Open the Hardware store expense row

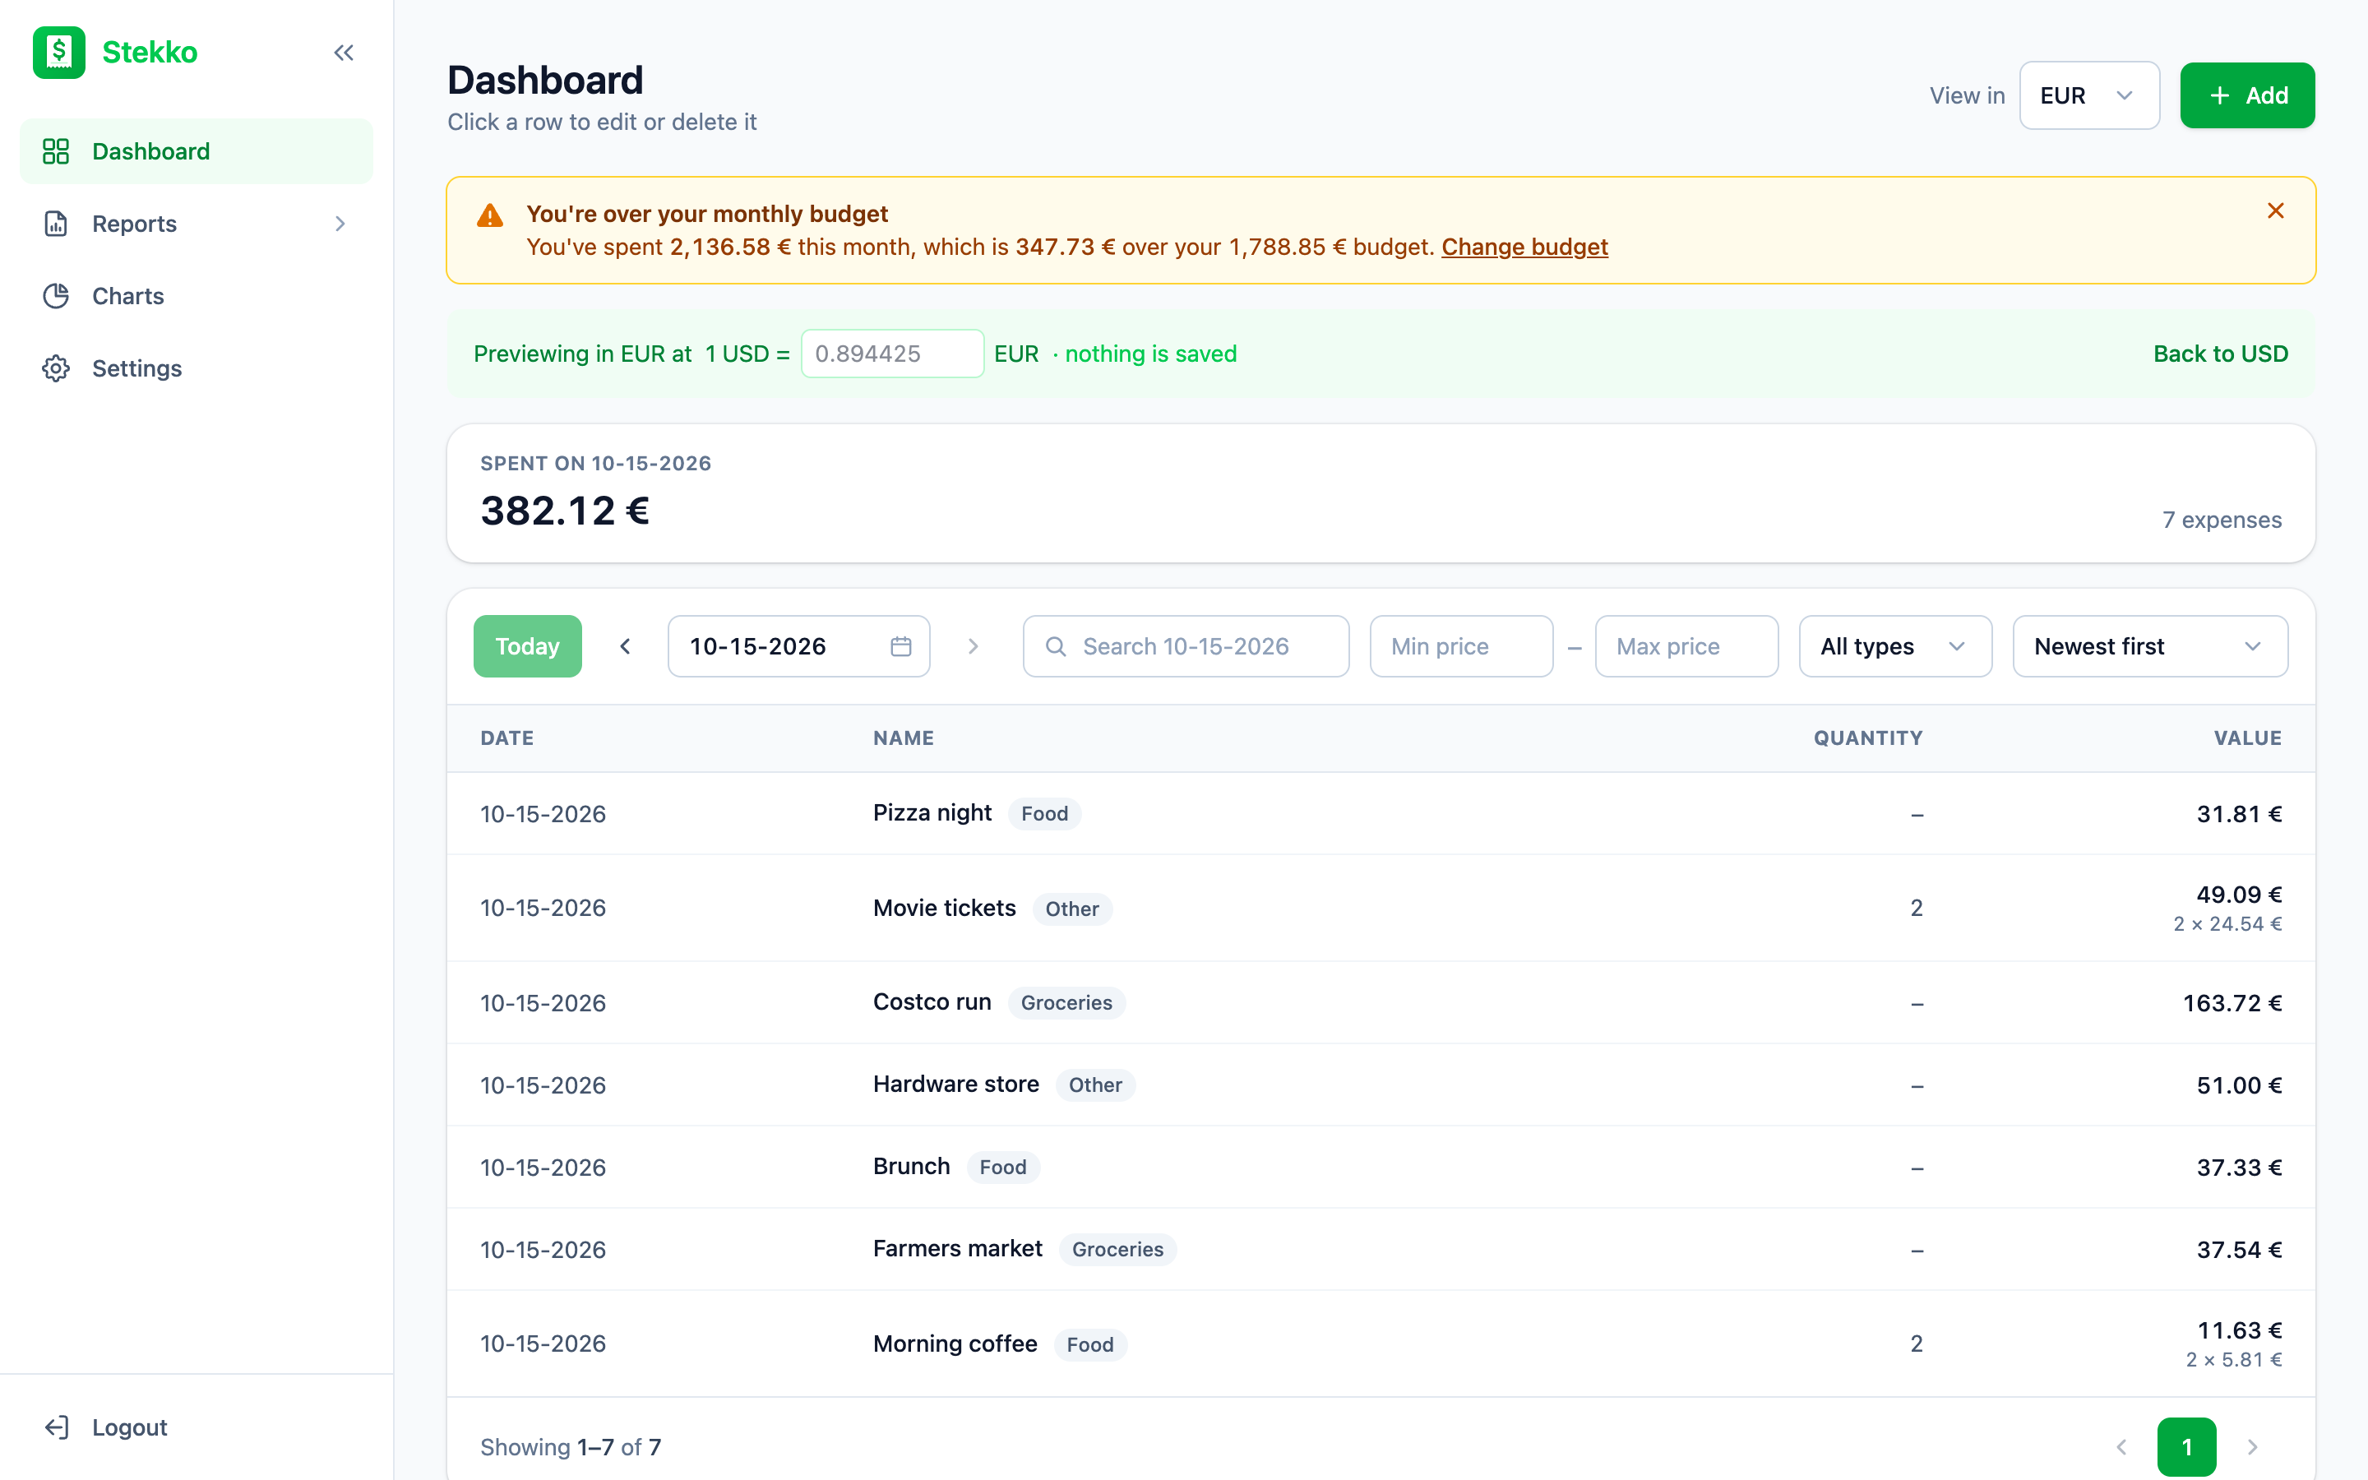(1381, 1085)
